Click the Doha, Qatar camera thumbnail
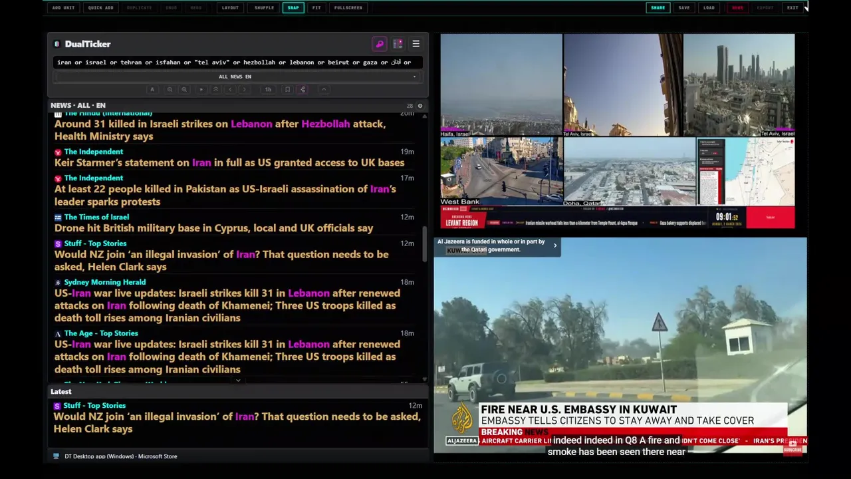851x479 pixels. tap(630, 172)
